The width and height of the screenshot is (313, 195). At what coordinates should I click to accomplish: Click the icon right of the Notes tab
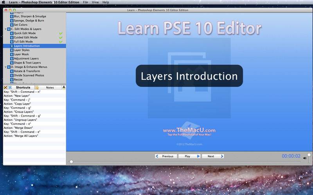point(64,87)
